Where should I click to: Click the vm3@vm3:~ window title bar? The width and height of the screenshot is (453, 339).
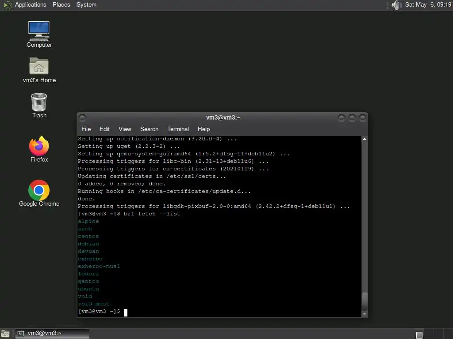click(x=223, y=117)
